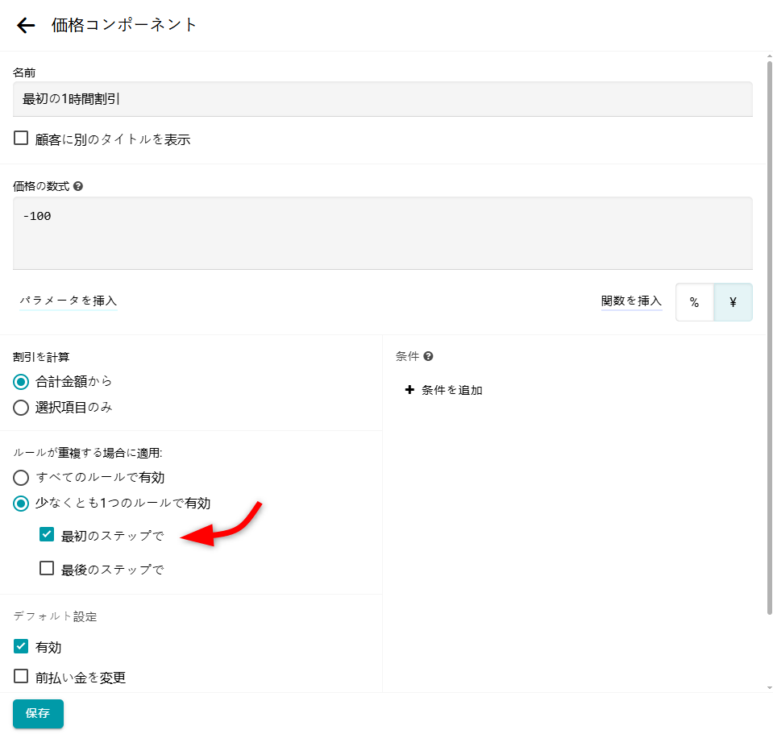Open the help icon beside 条件
This screenshot has height=734, width=773.
(x=428, y=356)
